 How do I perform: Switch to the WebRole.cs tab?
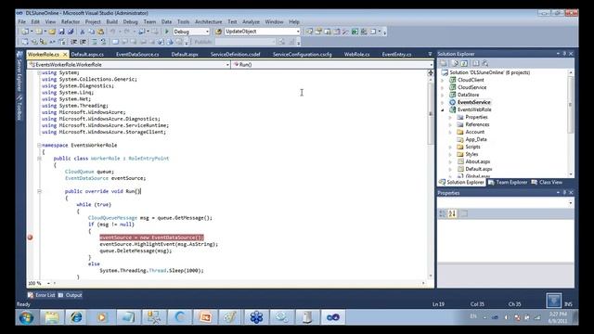[356, 55]
